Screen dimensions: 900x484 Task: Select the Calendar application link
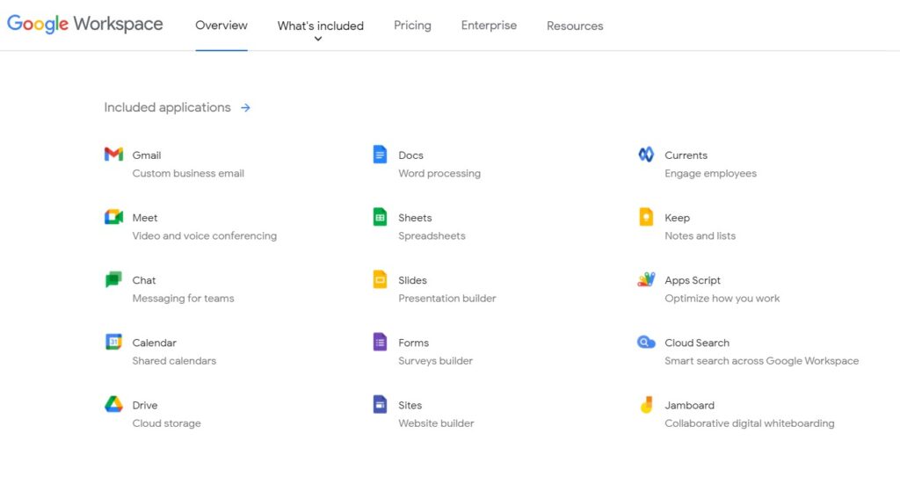coord(154,343)
